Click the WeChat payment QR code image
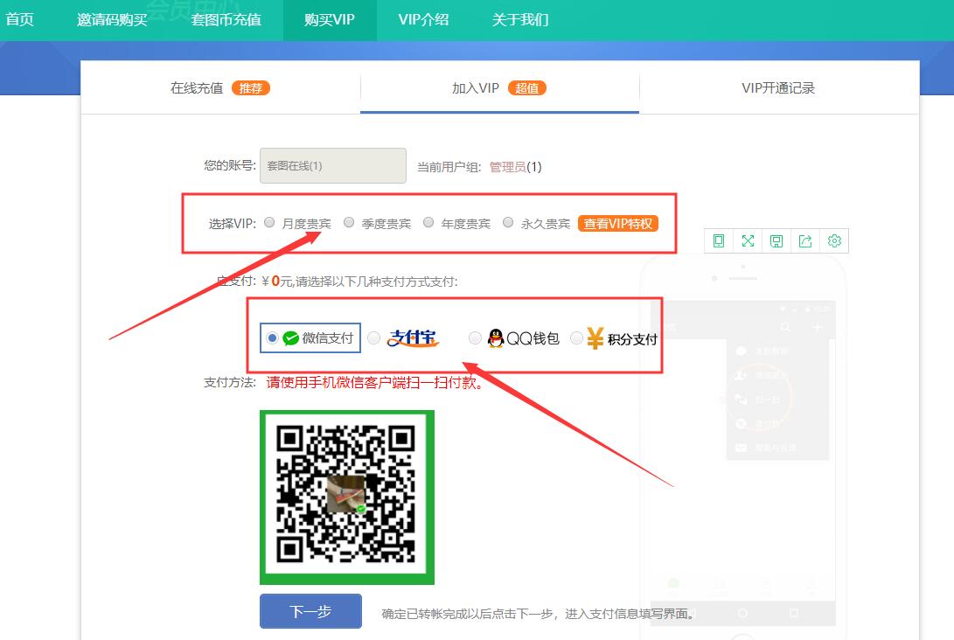 pos(347,497)
